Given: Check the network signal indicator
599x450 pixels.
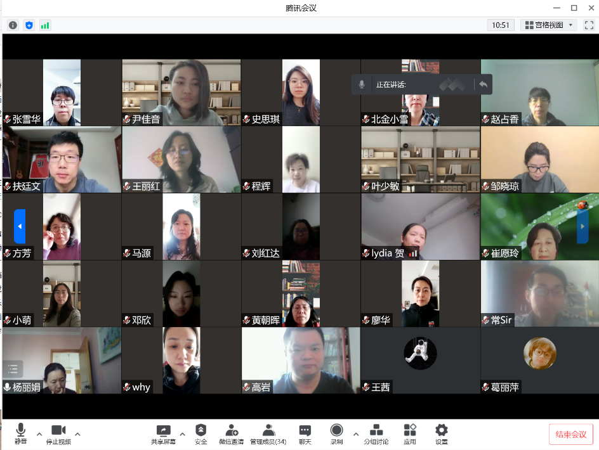Looking at the screenshot, I should pyautogui.click(x=45, y=25).
